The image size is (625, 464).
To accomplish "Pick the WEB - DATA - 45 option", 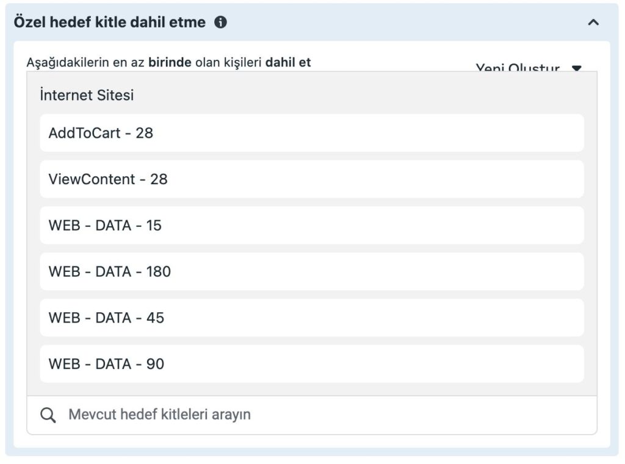I will click(311, 318).
